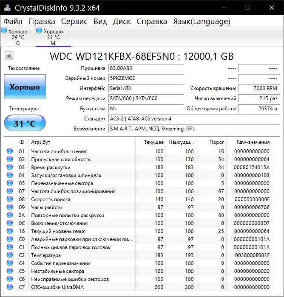Click status icon for Переназначенные сектора
The image size is (284, 297).
pos(10,183)
